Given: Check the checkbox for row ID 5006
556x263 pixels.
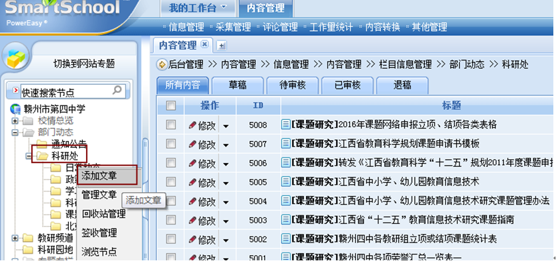Looking at the screenshot, I should click(x=171, y=163).
